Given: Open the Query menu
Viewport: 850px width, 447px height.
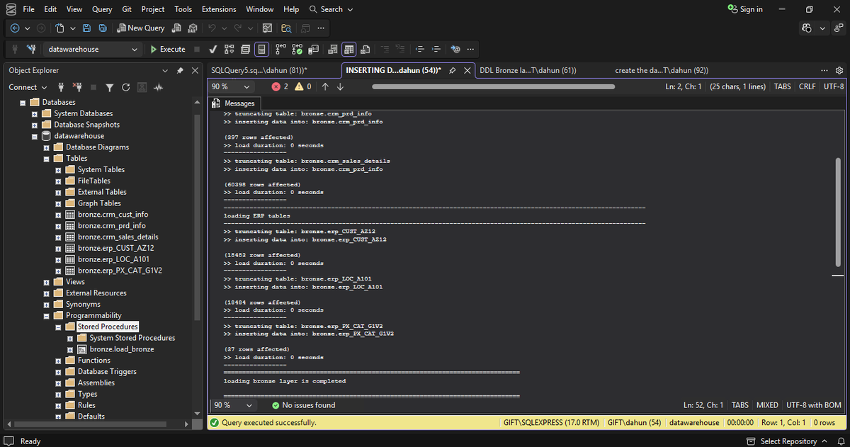Looking at the screenshot, I should point(102,9).
